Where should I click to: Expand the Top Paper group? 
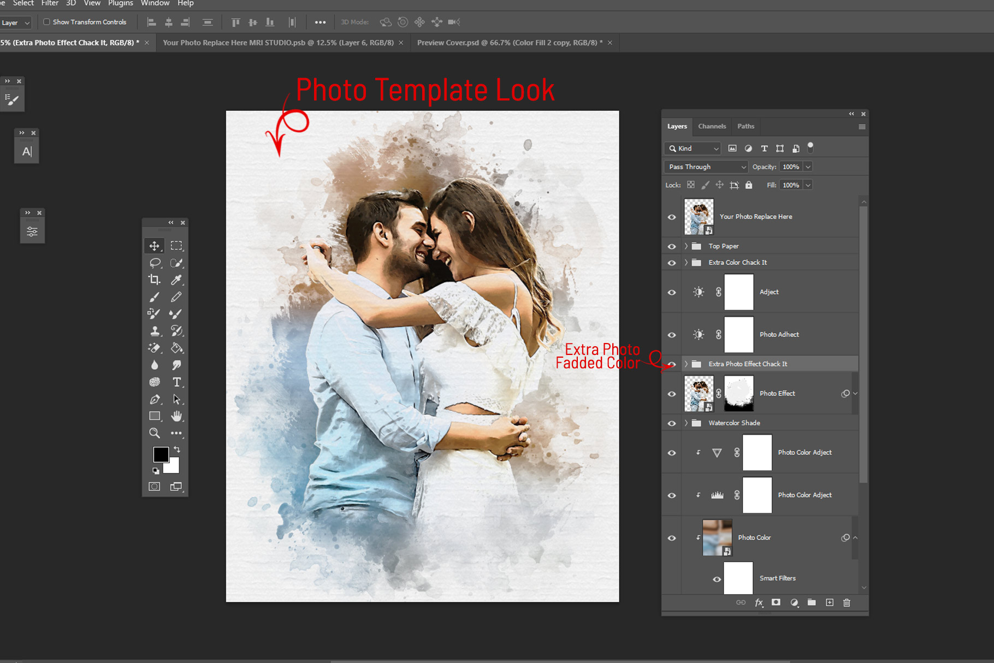pyautogui.click(x=686, y=246)
